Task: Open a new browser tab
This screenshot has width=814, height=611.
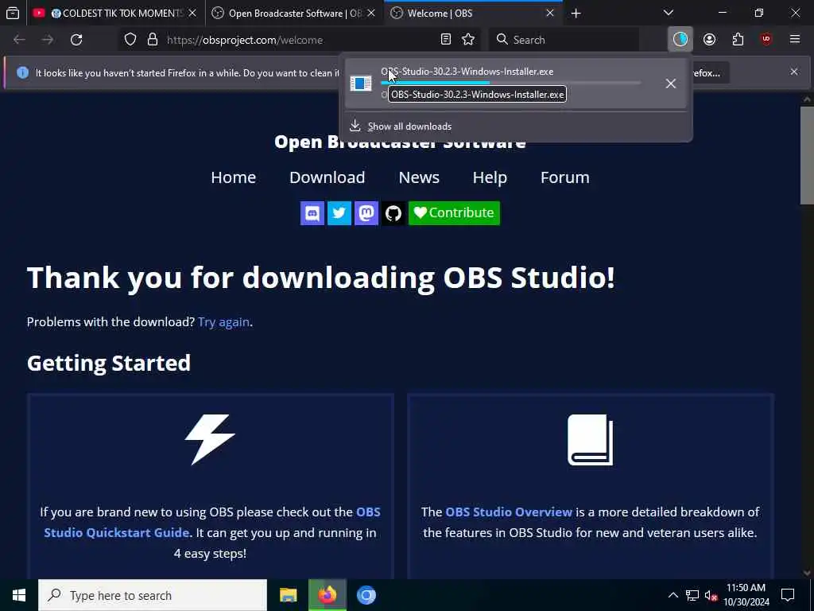Action: click(x=576, y=14)
